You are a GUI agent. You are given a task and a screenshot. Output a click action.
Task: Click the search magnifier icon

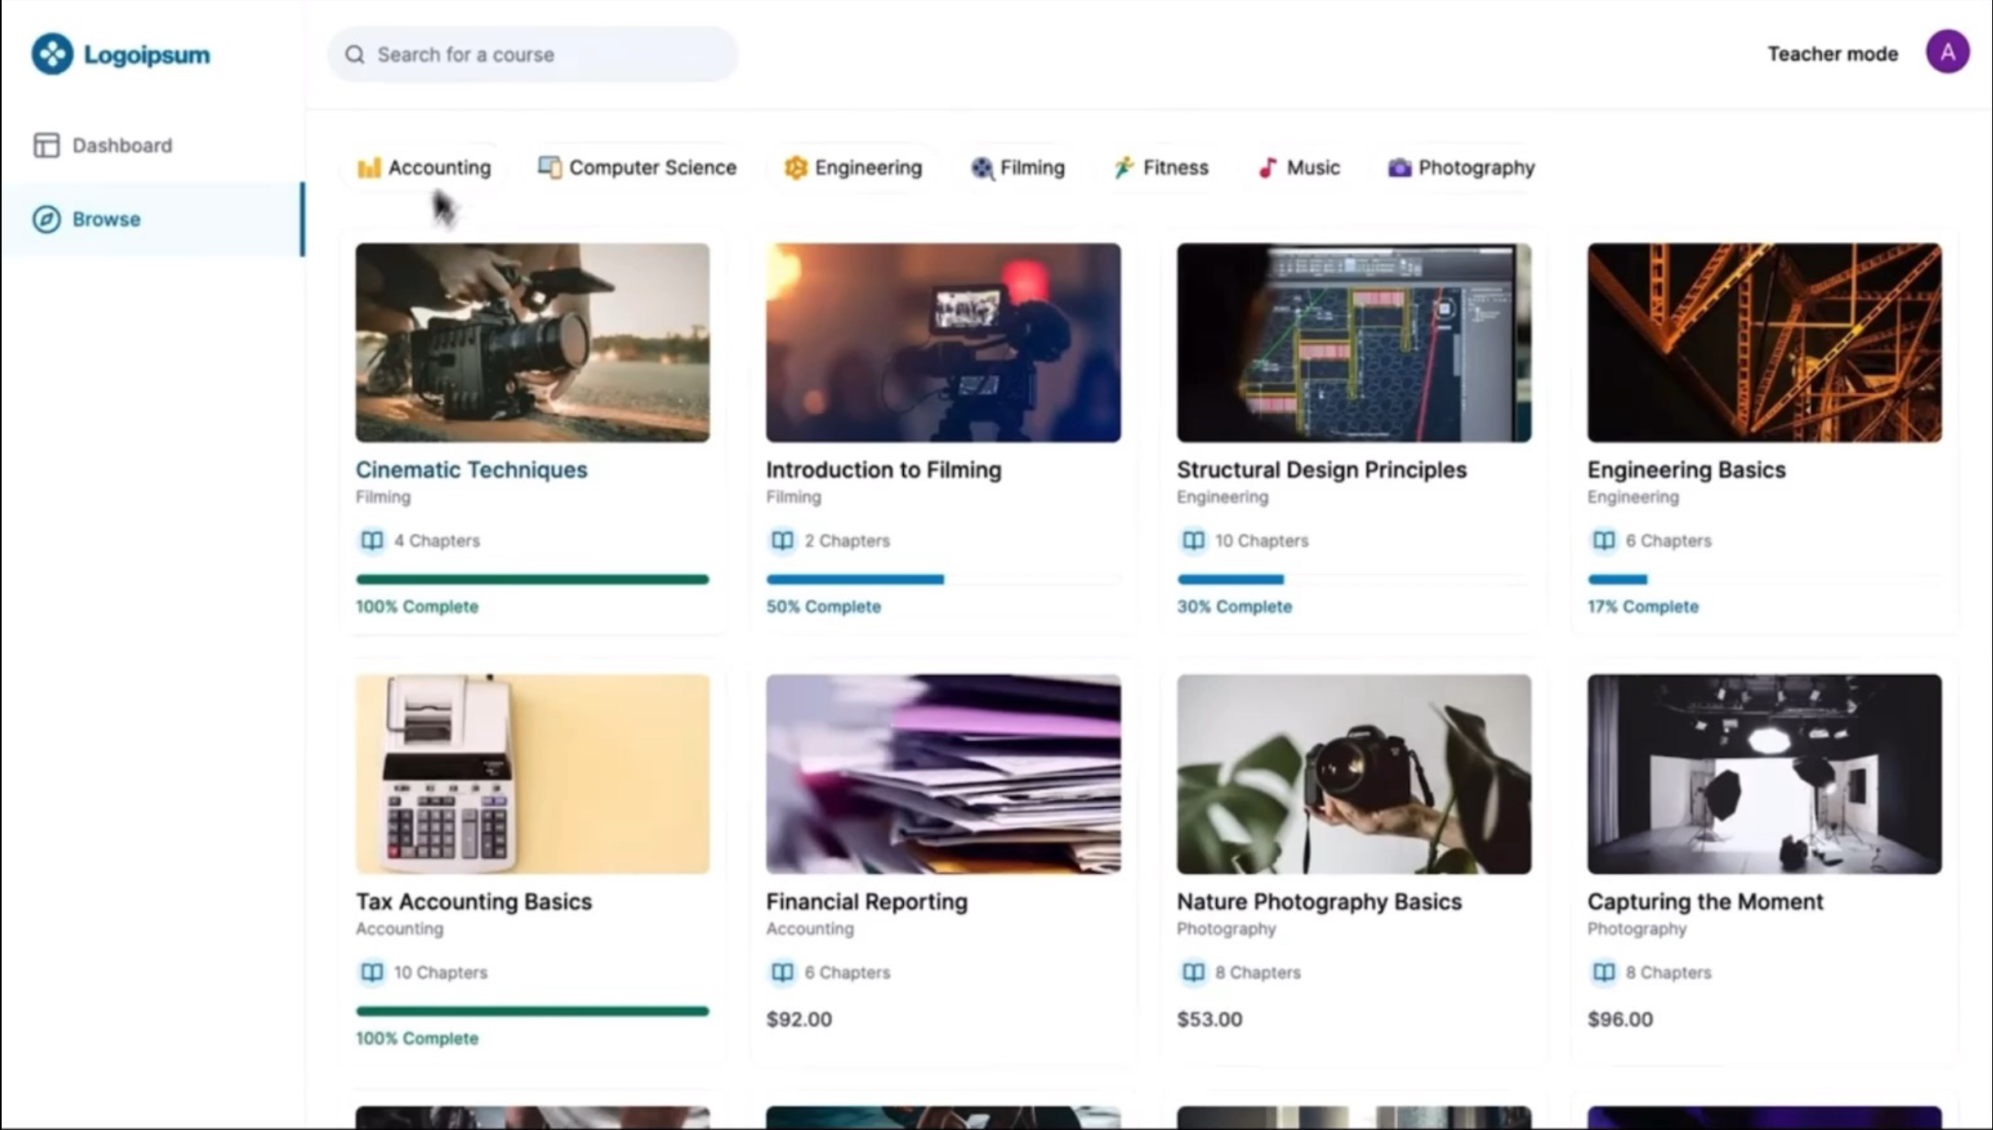[355, 54]
